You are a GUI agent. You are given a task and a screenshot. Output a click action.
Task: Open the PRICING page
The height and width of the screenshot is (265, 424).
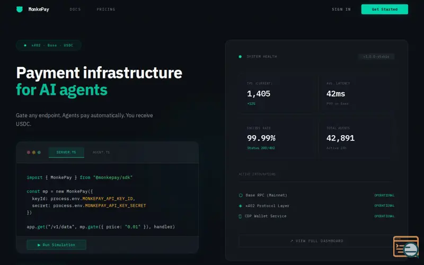[105, 9]
